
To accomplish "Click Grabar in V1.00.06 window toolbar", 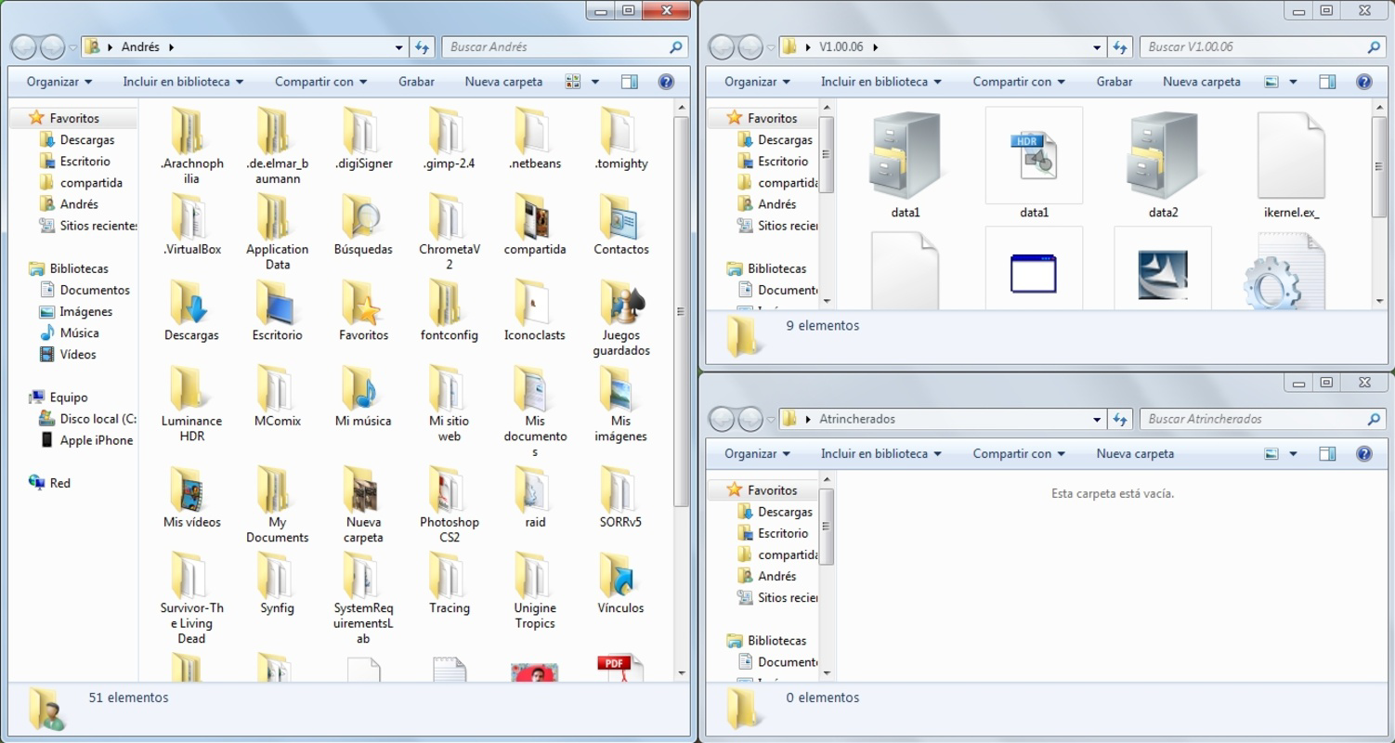I will coord(1114,82).
